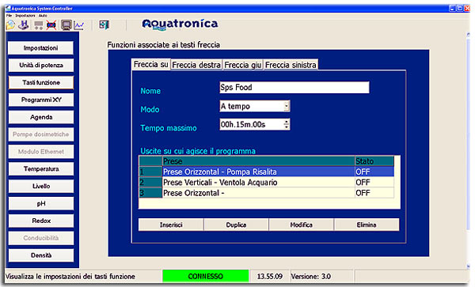This screenshot has width=475, height=287.
Task: Click the Modifica button
Action: (302, 225)
